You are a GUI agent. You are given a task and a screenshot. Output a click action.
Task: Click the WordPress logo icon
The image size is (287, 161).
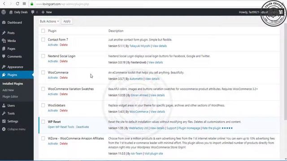pyautogui.click(x=4, y=12)
